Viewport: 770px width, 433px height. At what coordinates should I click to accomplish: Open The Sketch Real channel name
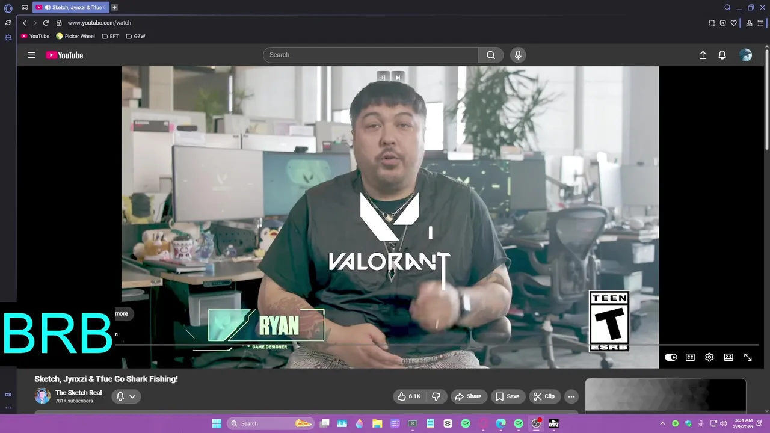(x=78, y=393)
